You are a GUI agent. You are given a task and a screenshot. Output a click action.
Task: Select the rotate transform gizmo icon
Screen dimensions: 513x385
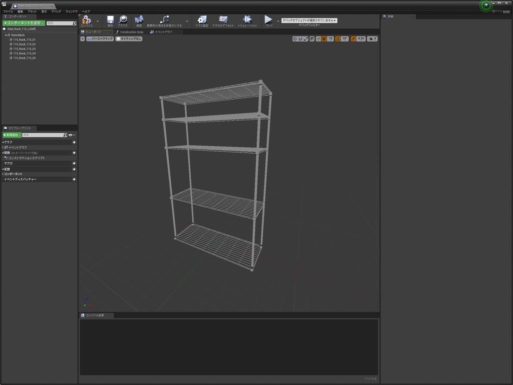click(x=300, y=39)
